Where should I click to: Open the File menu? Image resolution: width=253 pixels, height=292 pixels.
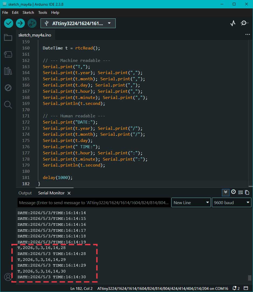coord(5,12)
